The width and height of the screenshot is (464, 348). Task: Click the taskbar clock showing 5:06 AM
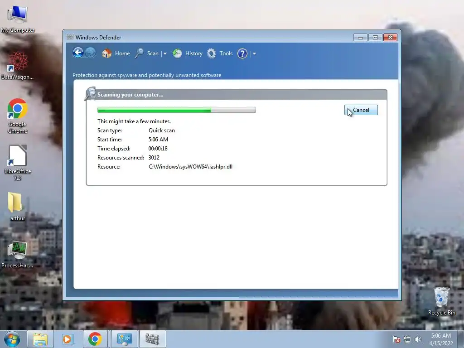pyautogui.click(x=441, y=339)
